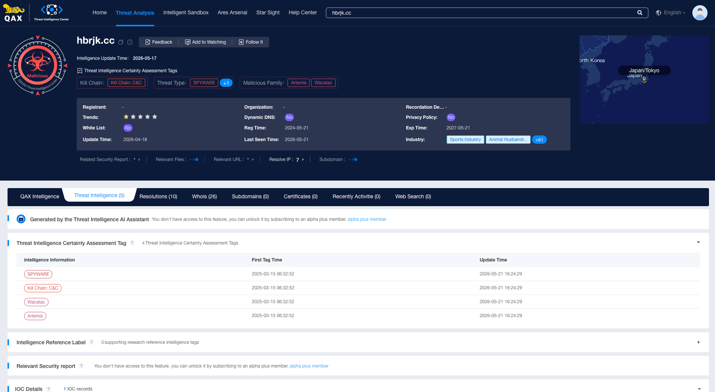Click the Wacatac Malicious Family tag

[x=324, y=83]
